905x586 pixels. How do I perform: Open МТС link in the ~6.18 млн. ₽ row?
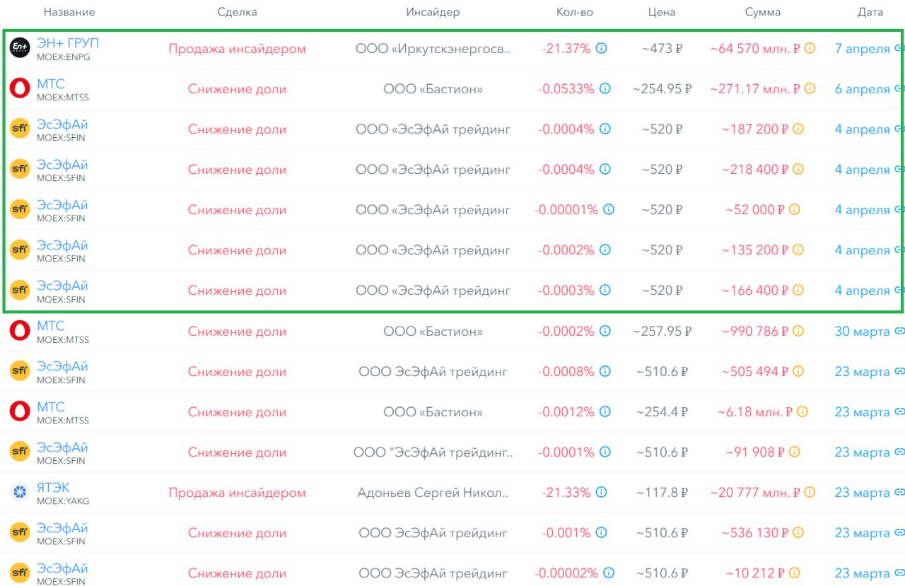click(x=50, y=407)
